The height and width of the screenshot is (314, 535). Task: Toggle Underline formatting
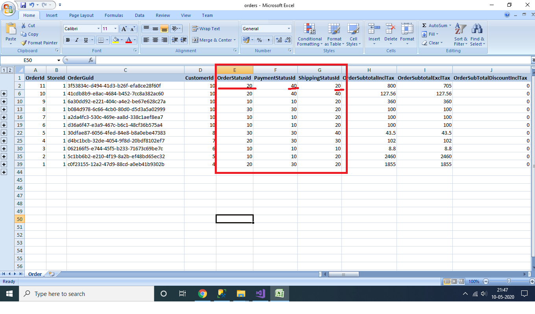point(85,40)
